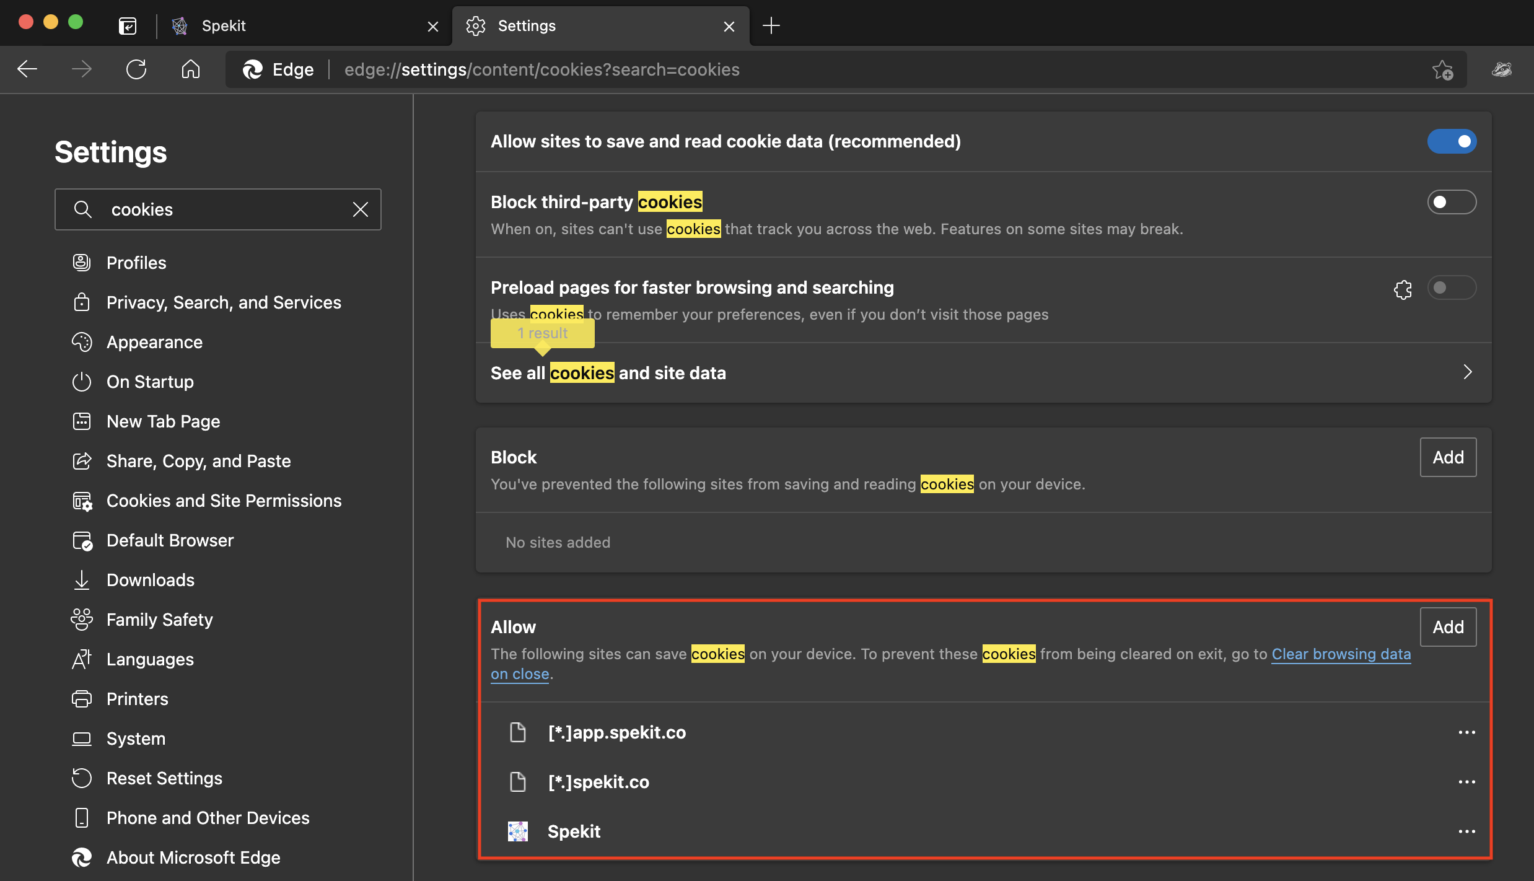Close the Settings tab

(729, 26)
